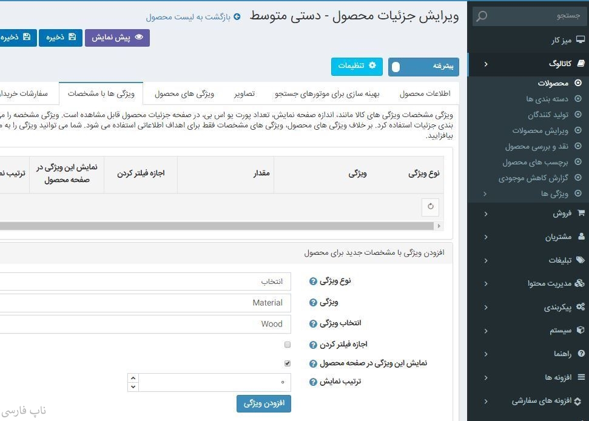Open the اطلاعات محصول tab
This screenshot has height=421, width=589.
coord(425,93)
